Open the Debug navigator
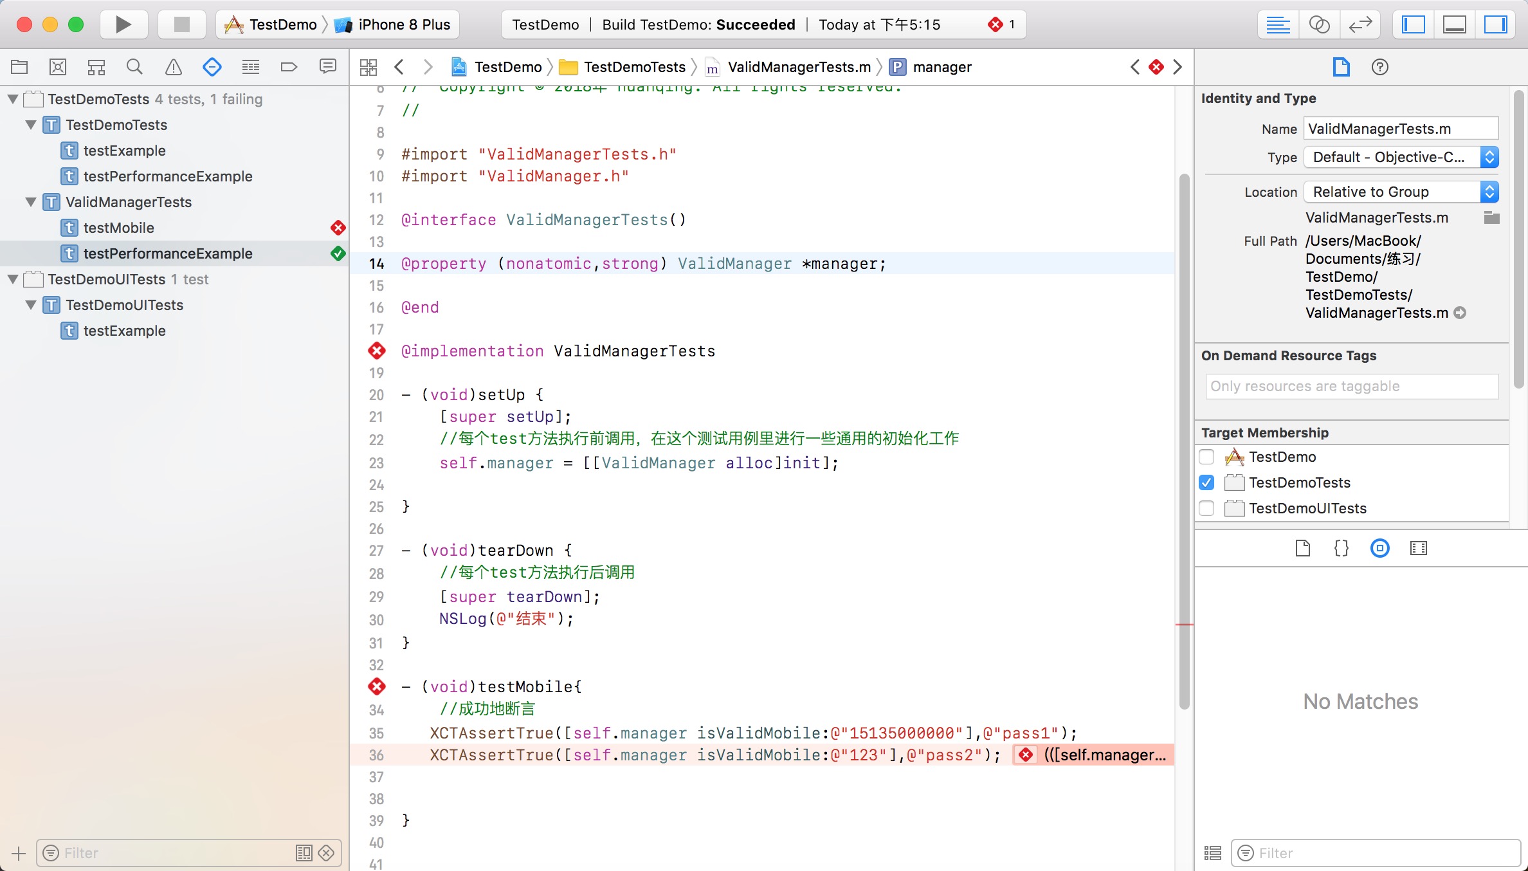The image size is (1528, 871). (251, 66)
